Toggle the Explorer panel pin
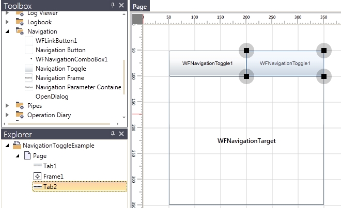341x208 pixels. 113,134
